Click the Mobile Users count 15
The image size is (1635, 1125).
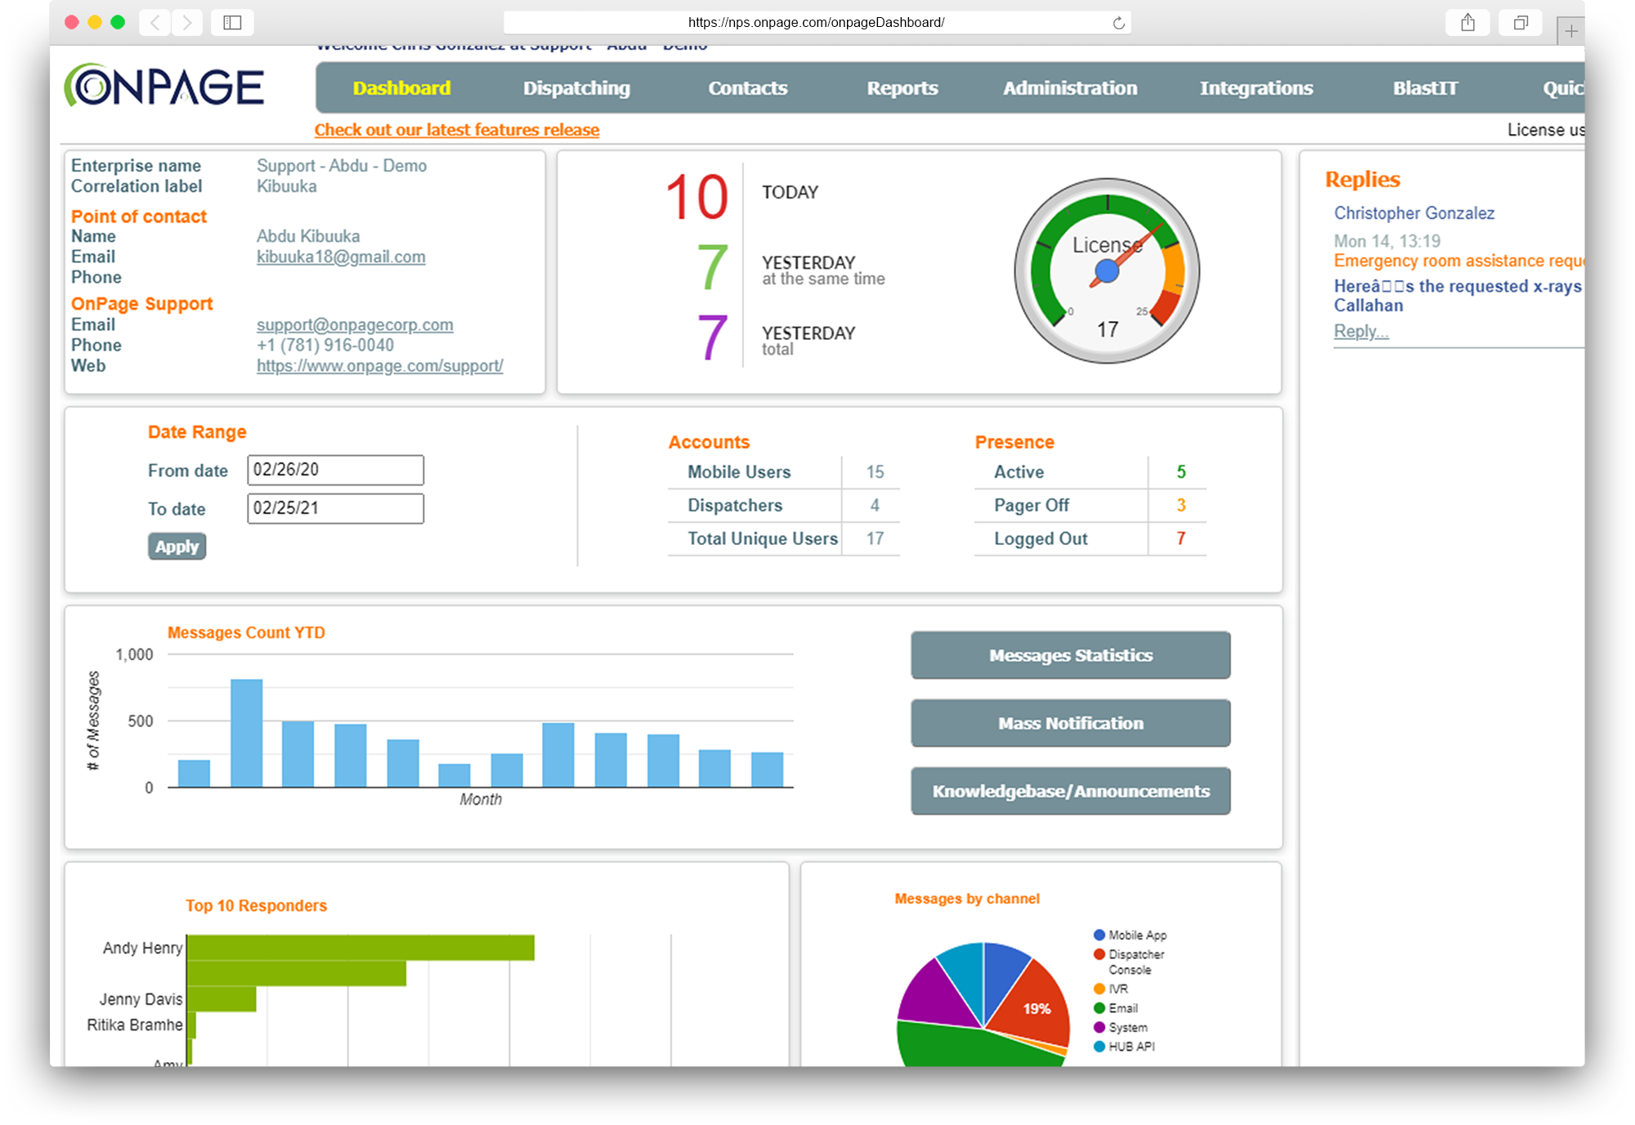pyautogui.click(x=875, y=472)
